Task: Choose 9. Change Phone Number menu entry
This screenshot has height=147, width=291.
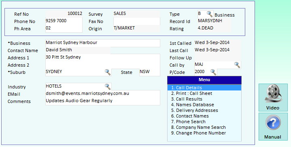Action: pyautogui.click(x=204, y=133)
